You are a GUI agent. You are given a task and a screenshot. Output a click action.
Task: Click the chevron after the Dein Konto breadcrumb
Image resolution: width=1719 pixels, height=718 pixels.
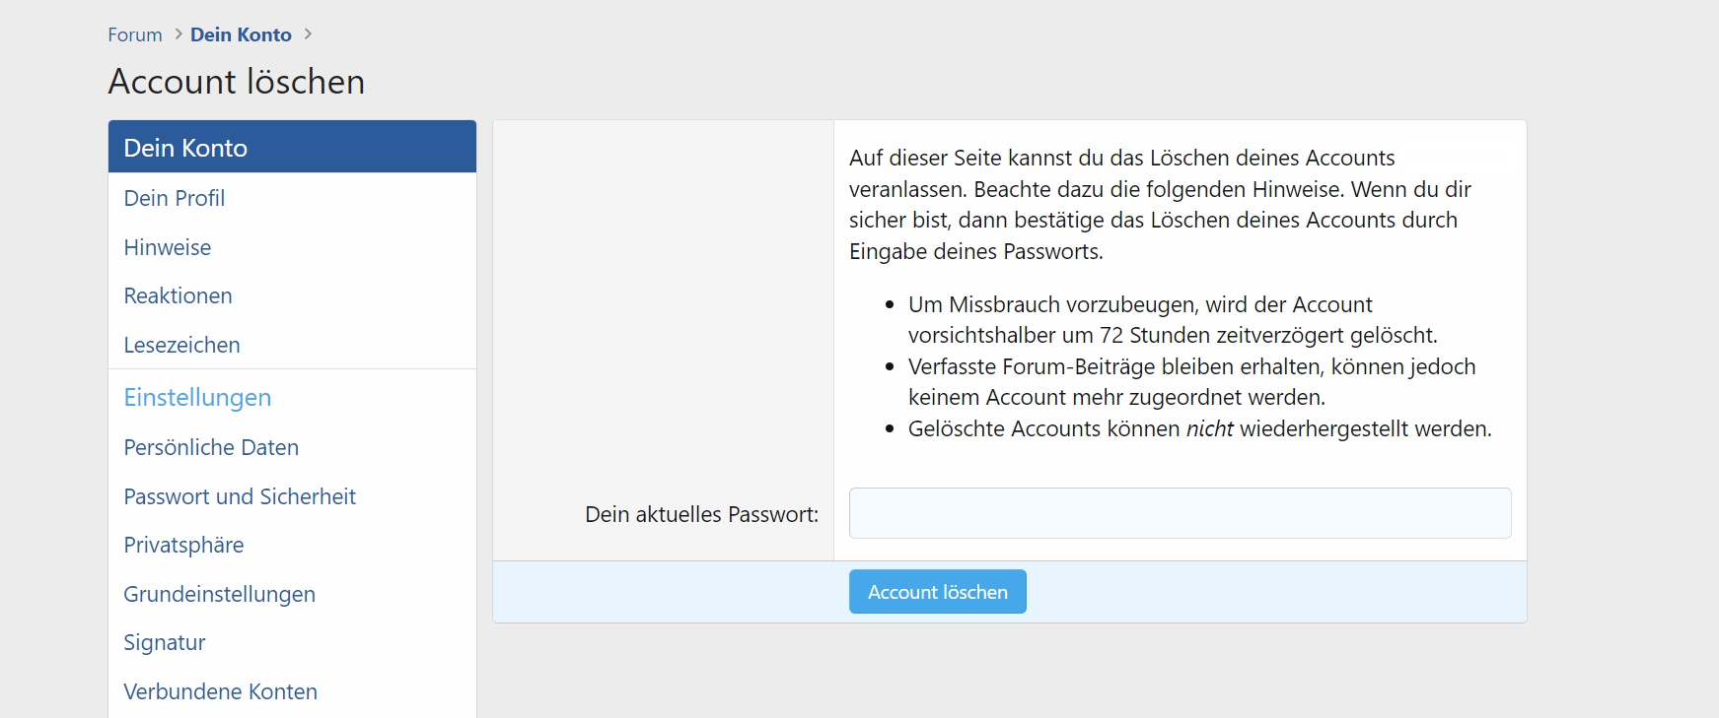pyautogui.click(x=308, y=34)
